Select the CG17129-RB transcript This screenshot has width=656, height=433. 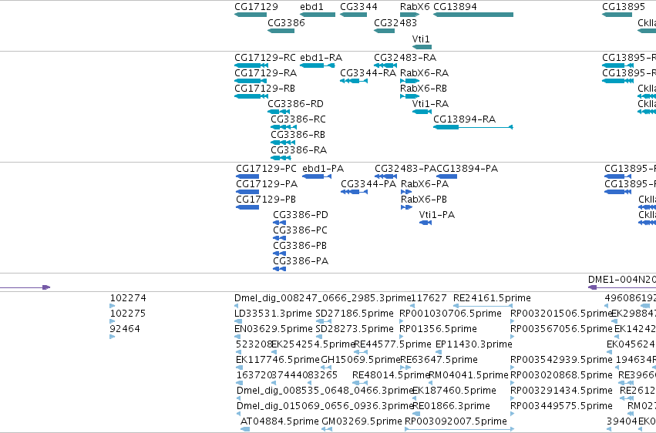pos(251,96)
